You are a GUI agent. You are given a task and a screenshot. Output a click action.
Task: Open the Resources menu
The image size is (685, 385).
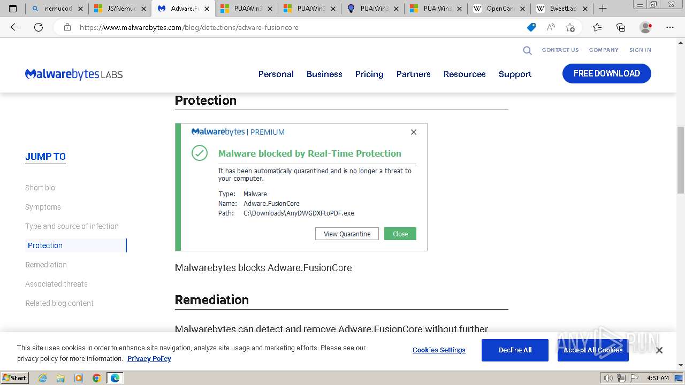[x=465, y=74]
